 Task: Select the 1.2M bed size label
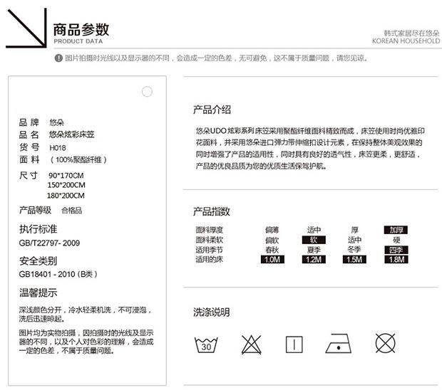[x=314, y=260]
